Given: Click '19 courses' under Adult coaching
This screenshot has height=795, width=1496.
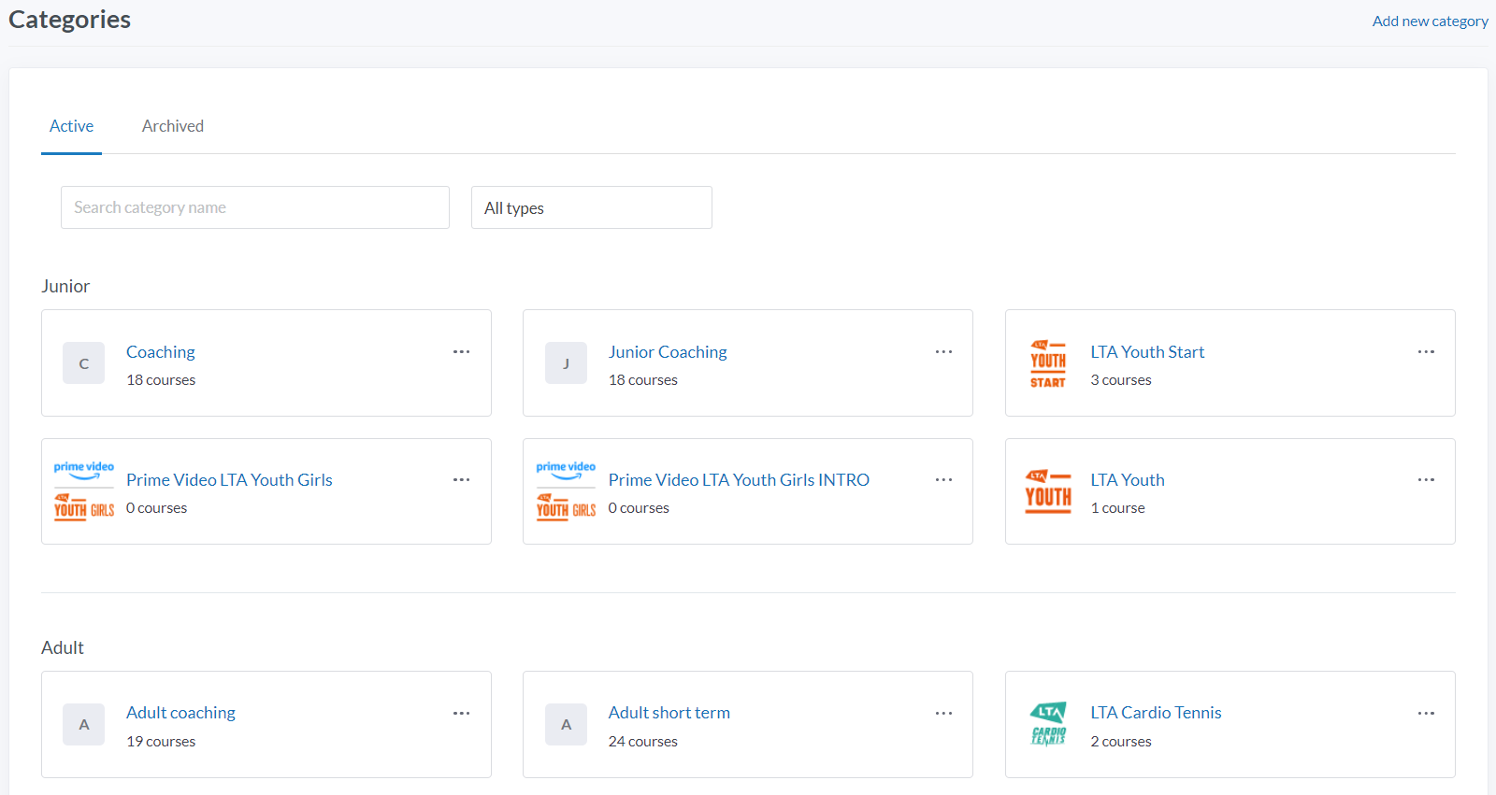Looking at the screenshot, I should click(x=161, y=742).
